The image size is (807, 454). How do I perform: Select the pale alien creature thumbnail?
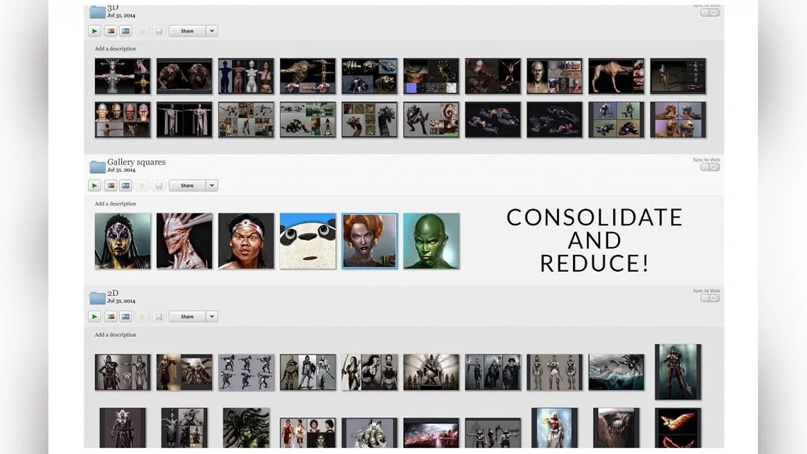coord(185,241)
